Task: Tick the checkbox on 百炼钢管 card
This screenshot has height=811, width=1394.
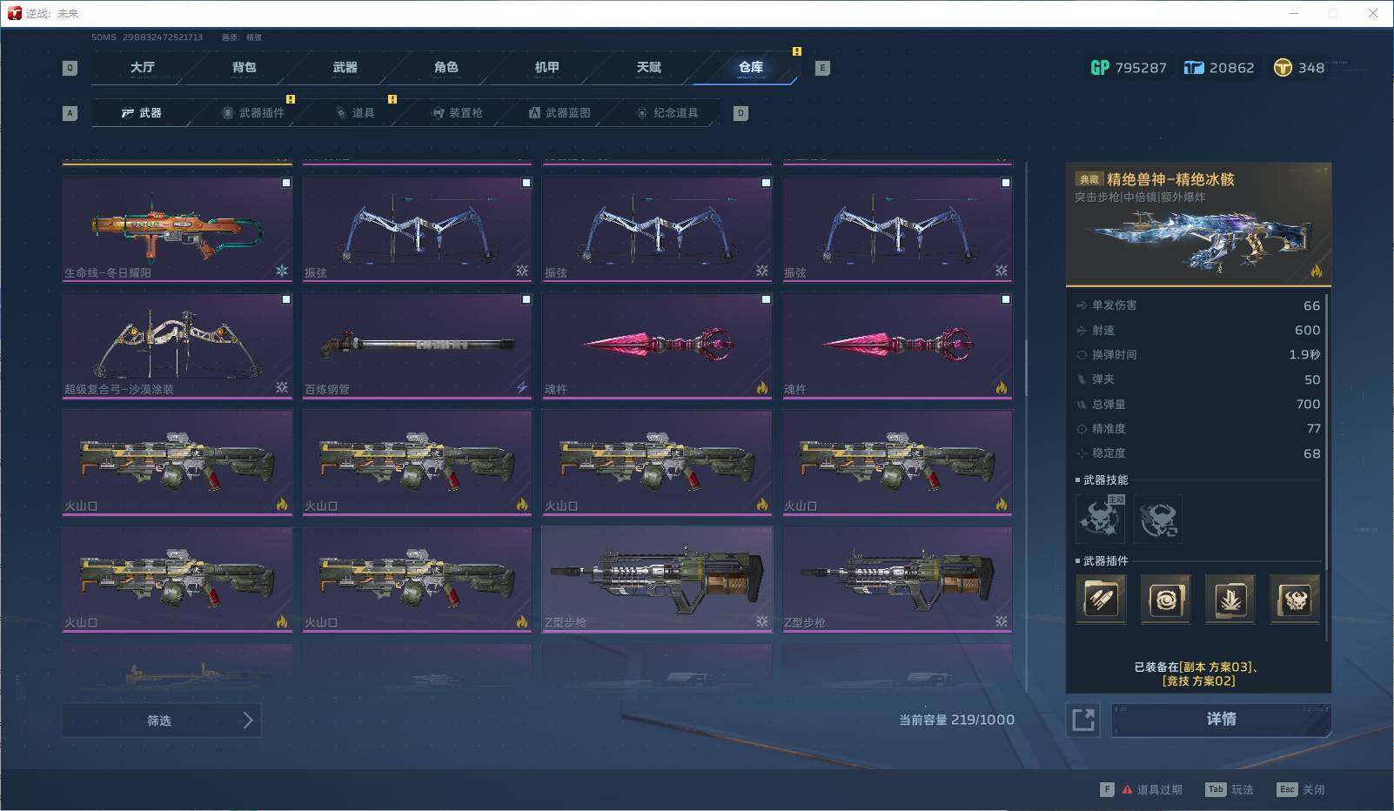Action: pyautogui.click(x=526, y=299)
